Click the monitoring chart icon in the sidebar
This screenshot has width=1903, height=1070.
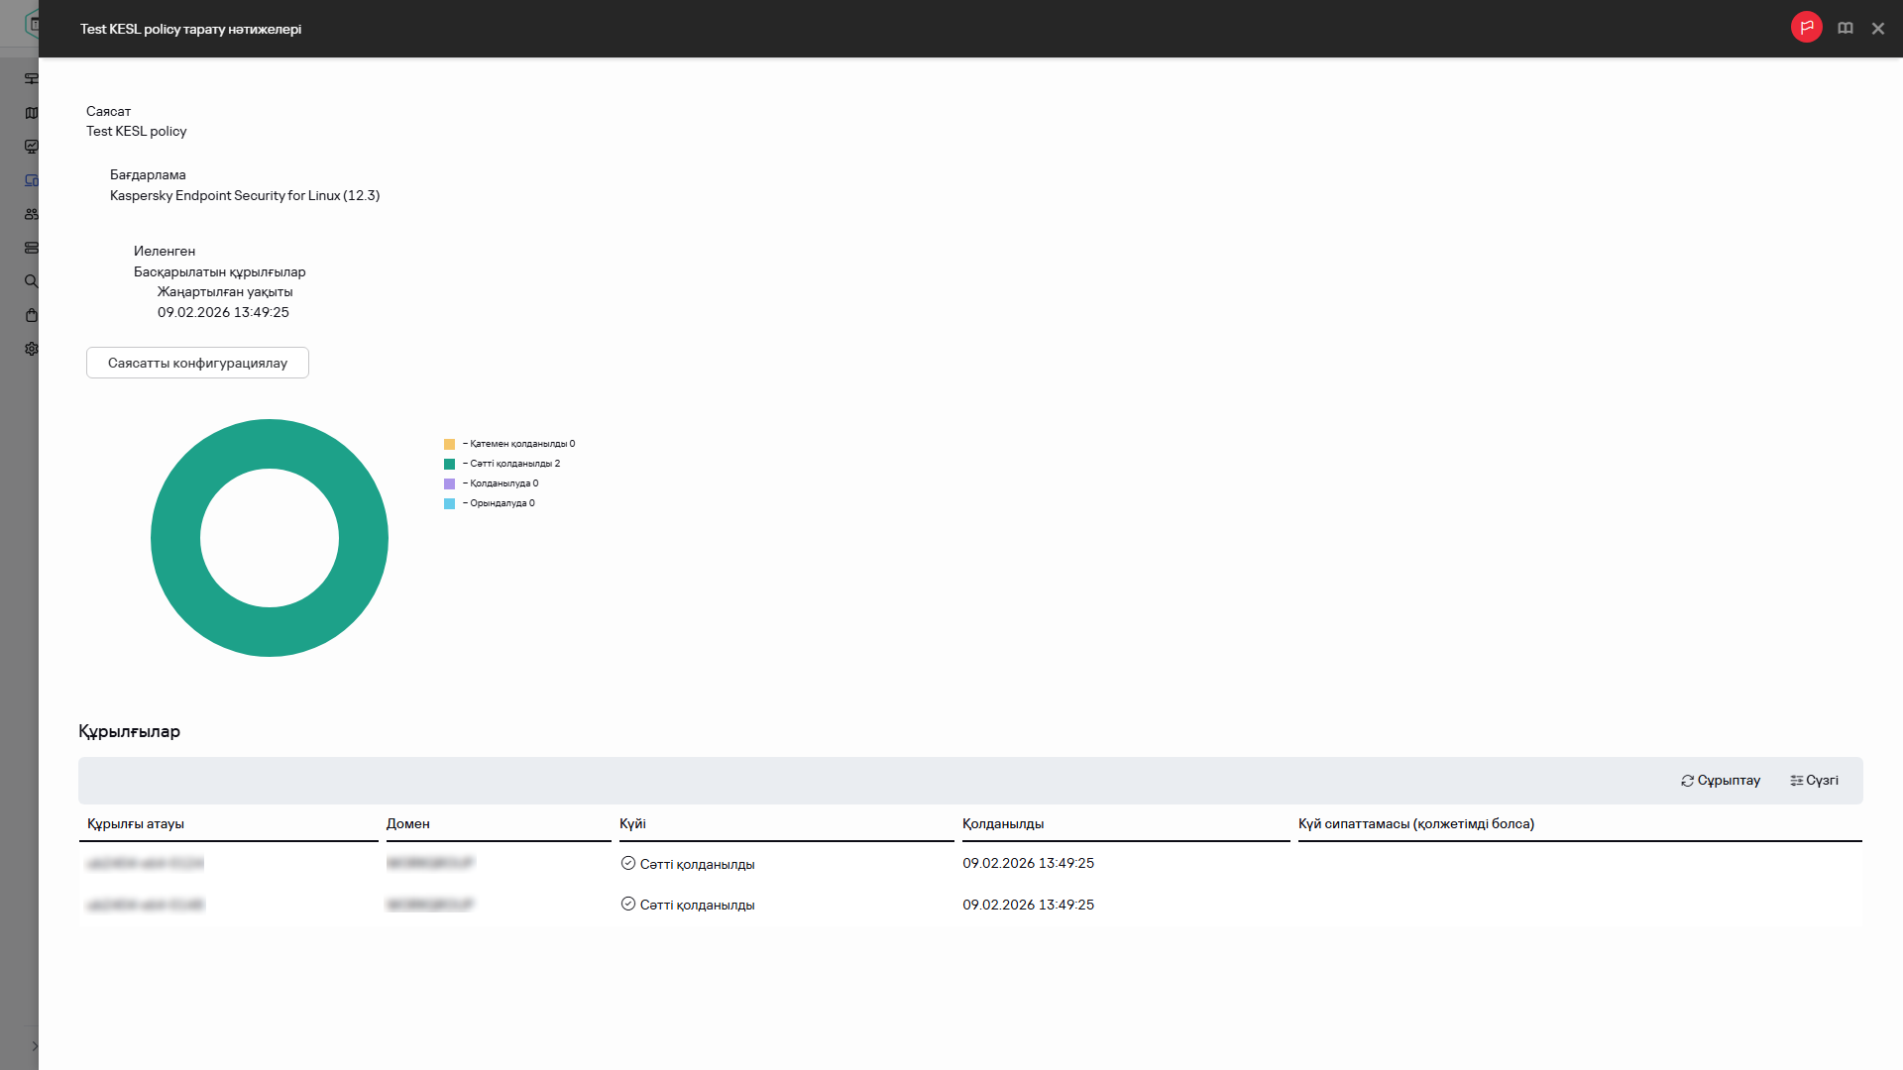32,147
